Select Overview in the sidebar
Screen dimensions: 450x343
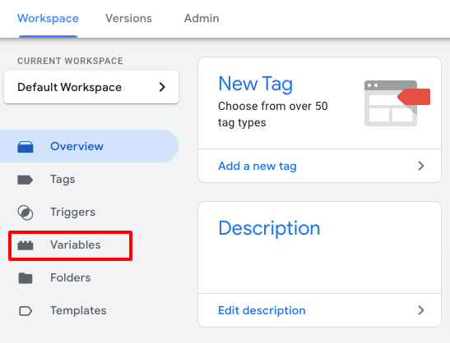pos(89,146)
